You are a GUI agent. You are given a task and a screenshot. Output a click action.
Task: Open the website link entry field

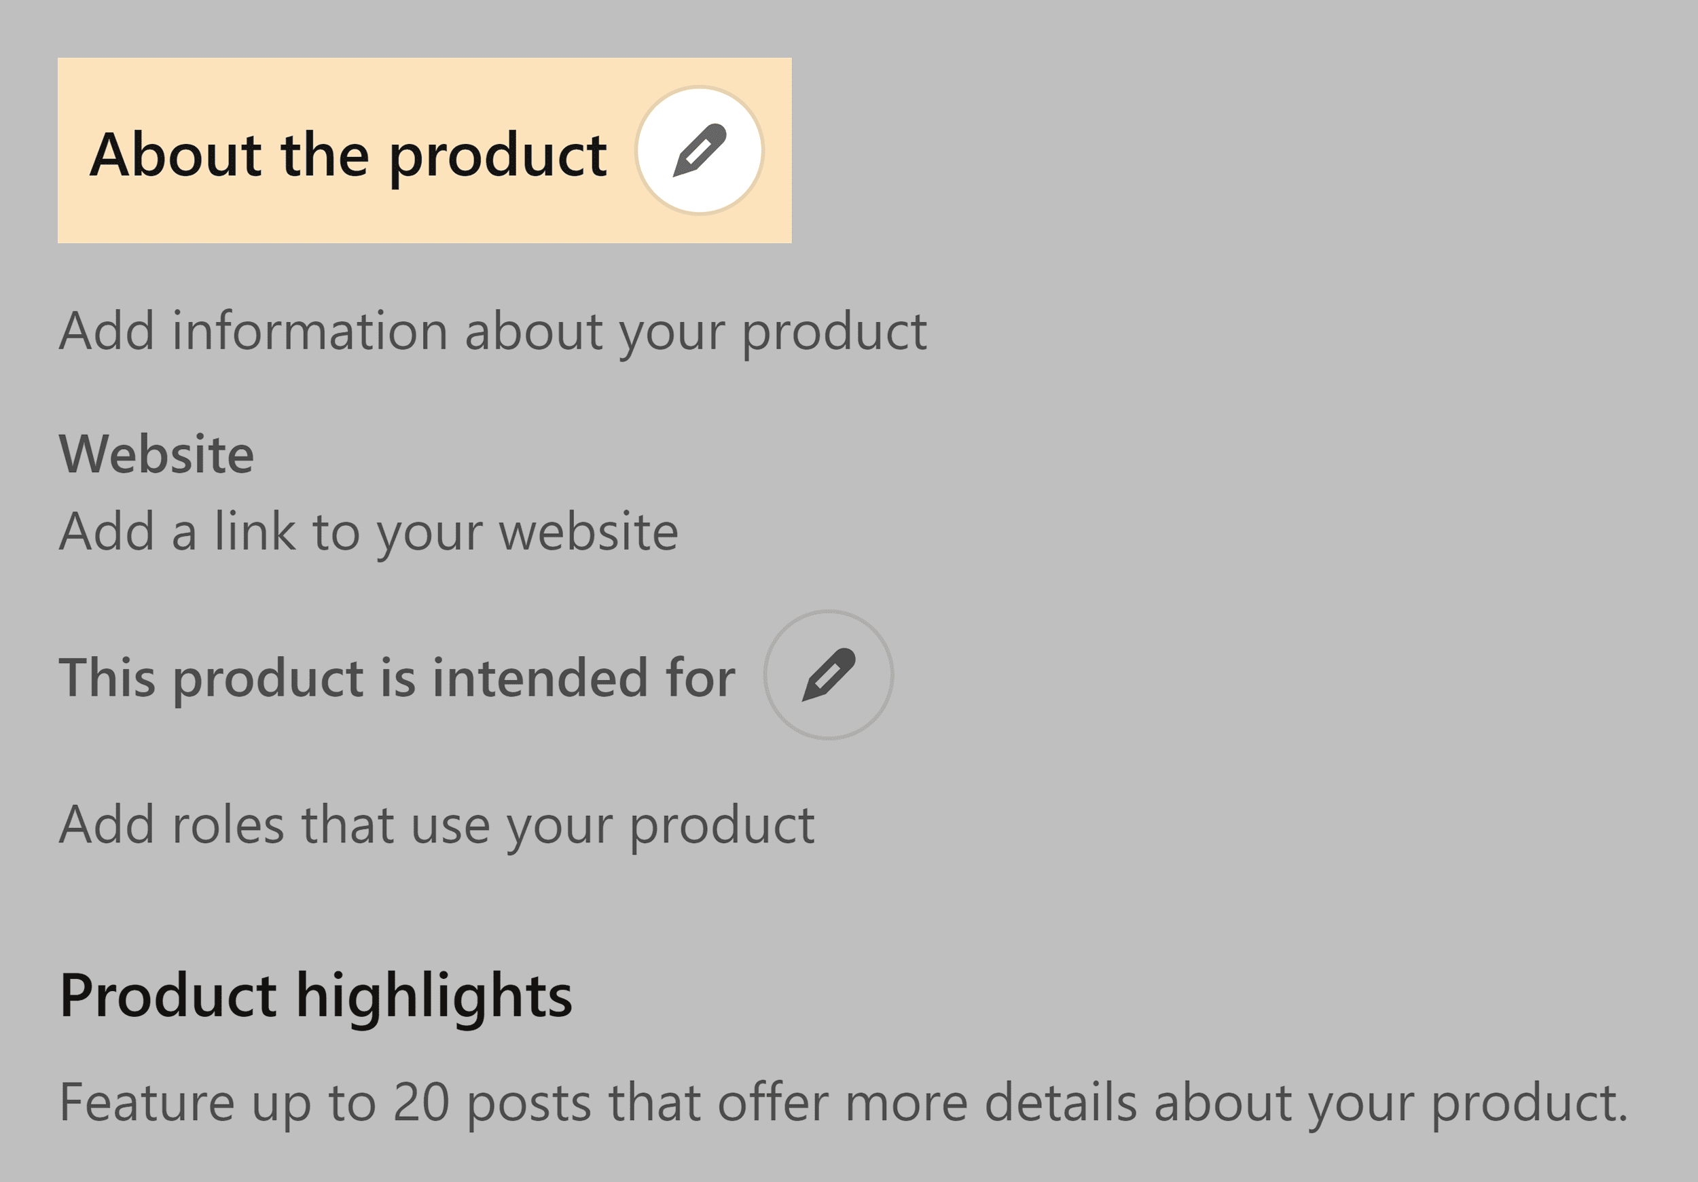click(369, 530)
